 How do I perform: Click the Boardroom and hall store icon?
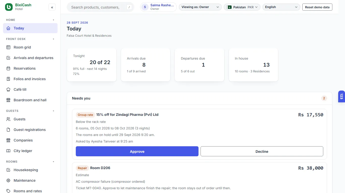coord(8,100)
